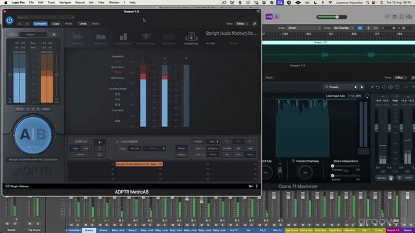The width and height of the screenshot is (415, 233).
Task: Click the Transient Emphasis knob in Ozone
Action: tap(305, 173)
